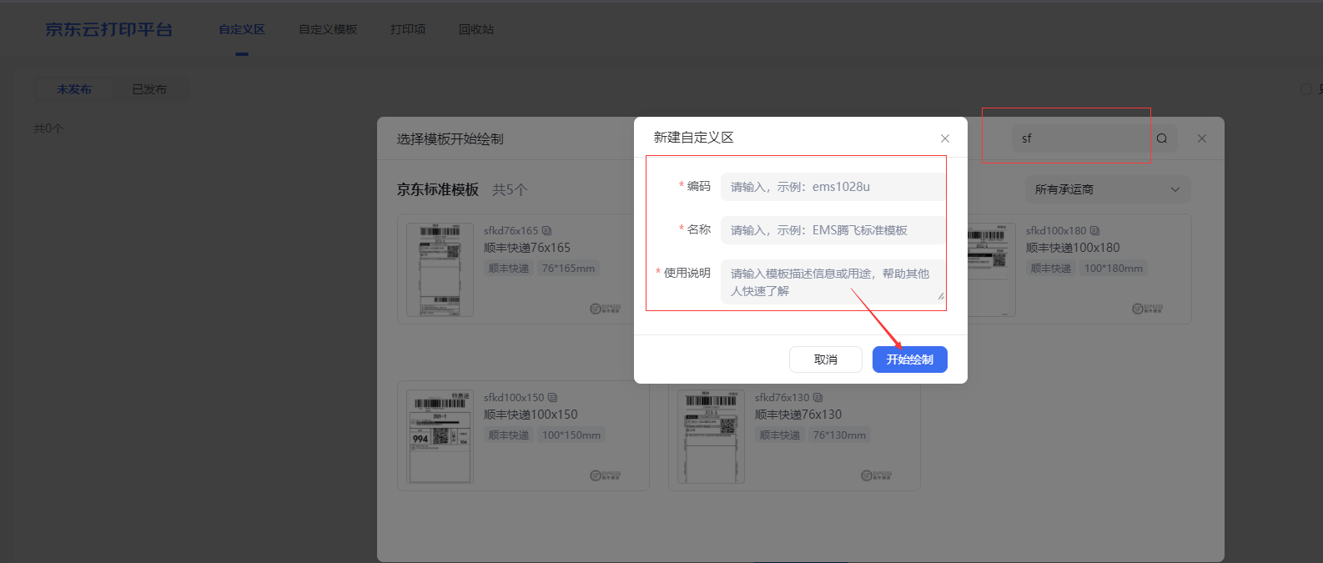1323x563 pixels.
Task: Click the 共0个 count text
Action: (48, 128)
